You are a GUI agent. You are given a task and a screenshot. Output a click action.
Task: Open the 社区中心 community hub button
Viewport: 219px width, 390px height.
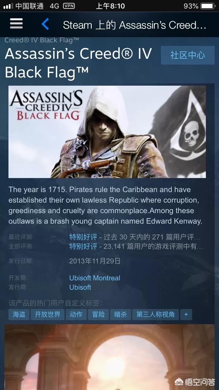(x=188, y=55)
